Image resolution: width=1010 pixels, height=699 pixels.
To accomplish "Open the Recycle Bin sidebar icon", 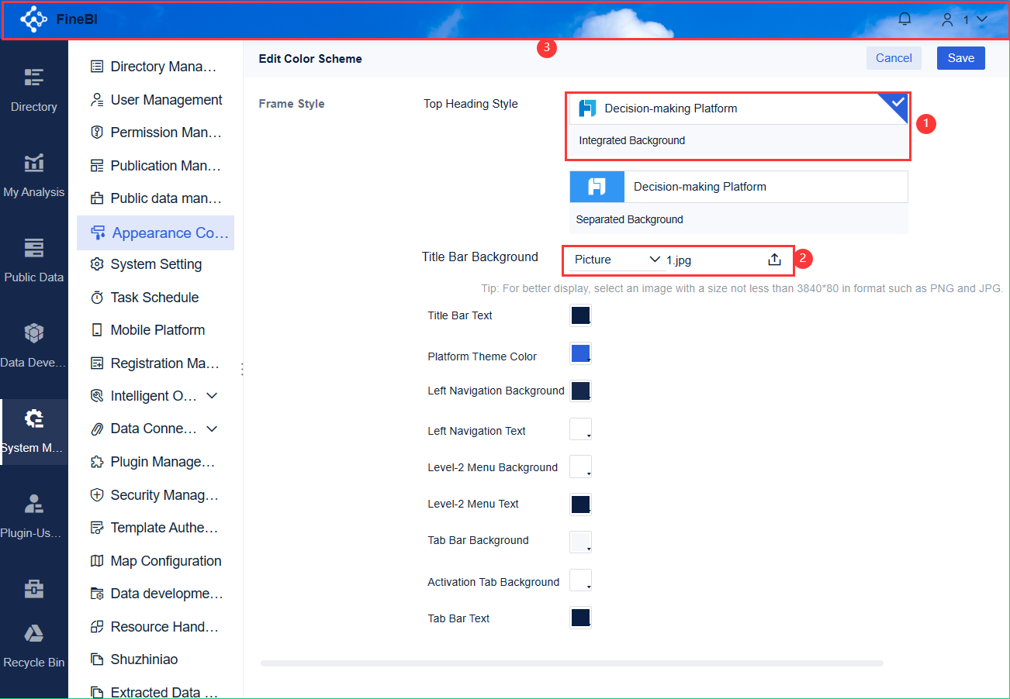I will (33, 643).
